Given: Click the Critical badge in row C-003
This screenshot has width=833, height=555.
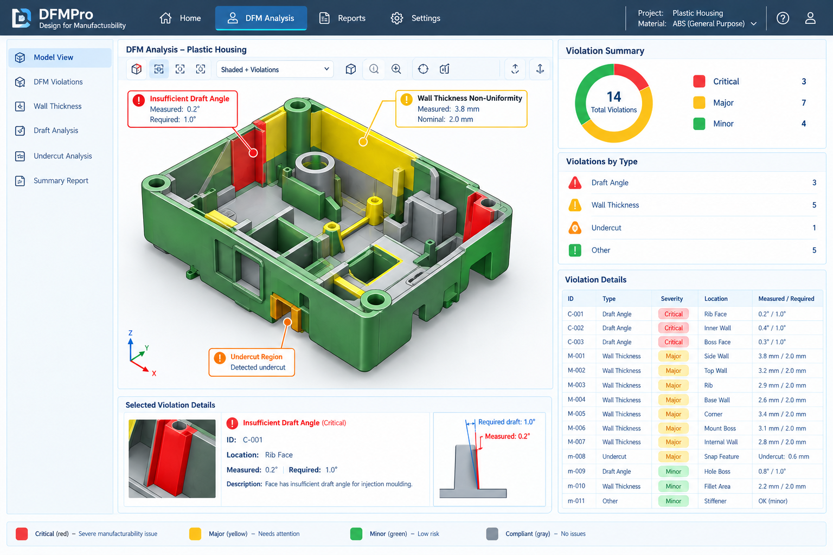Looking at the screenshot, I should pos(674,342).
